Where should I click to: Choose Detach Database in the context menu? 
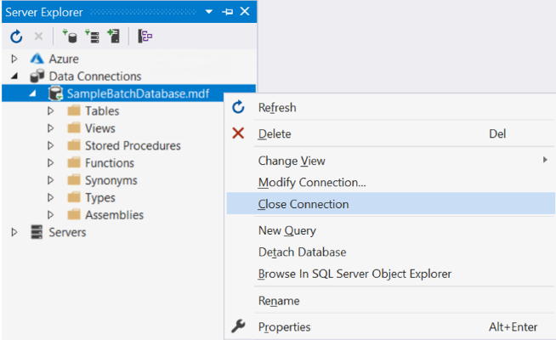coord(391,252)
